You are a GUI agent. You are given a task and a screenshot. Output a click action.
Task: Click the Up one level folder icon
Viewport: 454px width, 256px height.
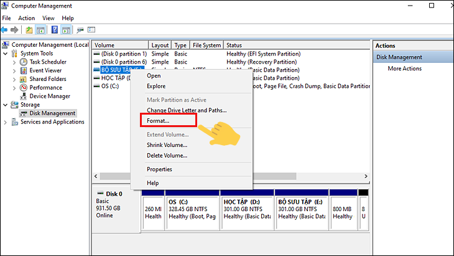(29, 30)
